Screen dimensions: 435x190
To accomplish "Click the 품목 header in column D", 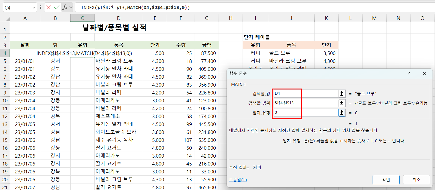I will 119,45.
